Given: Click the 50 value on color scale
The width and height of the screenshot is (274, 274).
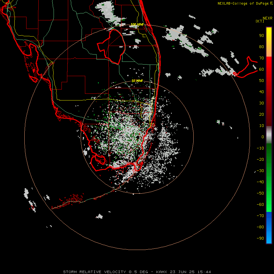Looking at the screenshot, I should point(262,81).
